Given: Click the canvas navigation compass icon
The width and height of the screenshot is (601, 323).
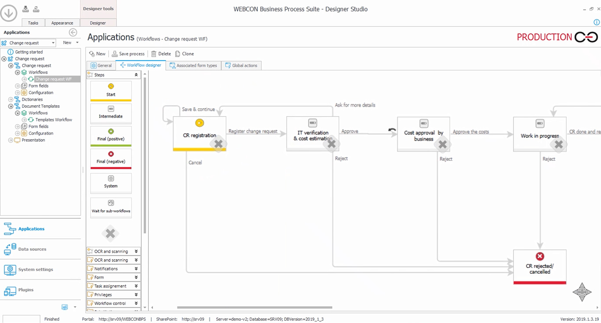Looking at the screenshot, I should [x=582, y=292].
